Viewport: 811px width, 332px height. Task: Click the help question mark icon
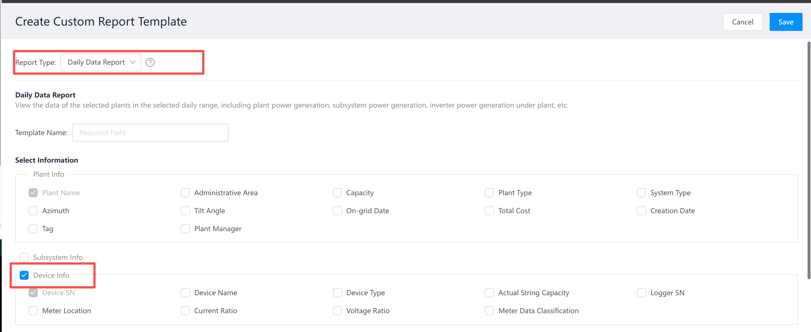pos(150,62)
